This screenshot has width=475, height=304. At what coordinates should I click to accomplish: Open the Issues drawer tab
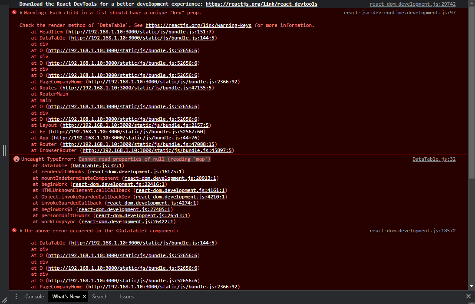point(127,297)
